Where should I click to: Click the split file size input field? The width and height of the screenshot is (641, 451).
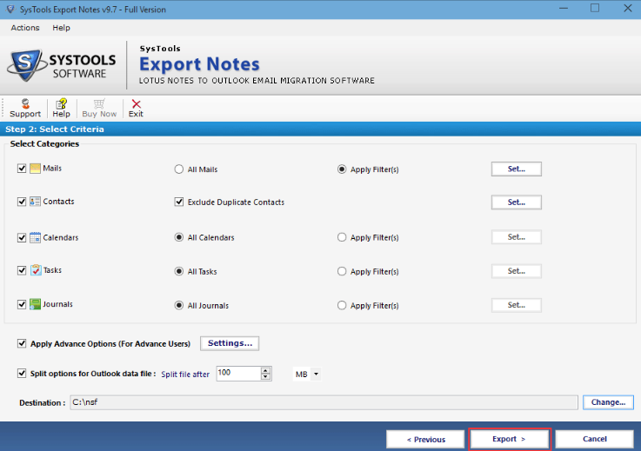coord(238,374)
